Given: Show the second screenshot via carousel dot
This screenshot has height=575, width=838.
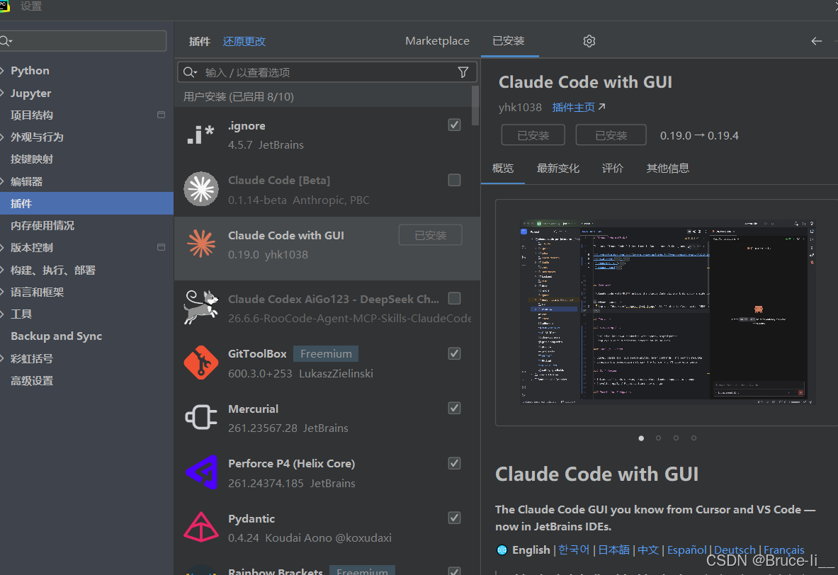Looking at the screenshot, I should 659,438.
